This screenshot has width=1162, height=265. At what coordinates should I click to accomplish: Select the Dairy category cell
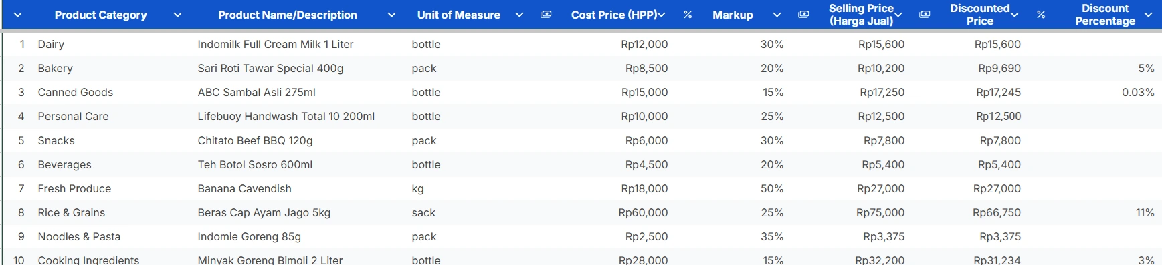51,45
